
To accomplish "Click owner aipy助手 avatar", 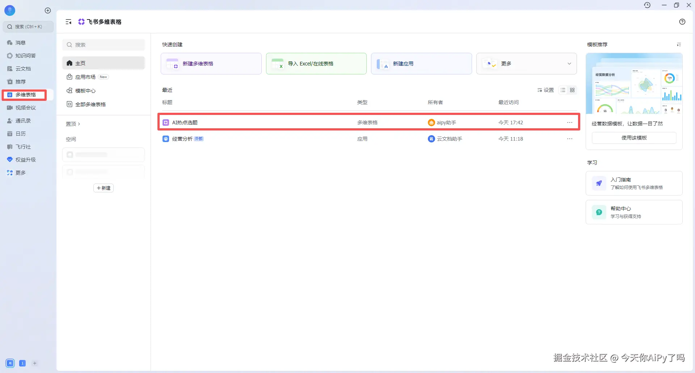I will (x=431, y=123).
